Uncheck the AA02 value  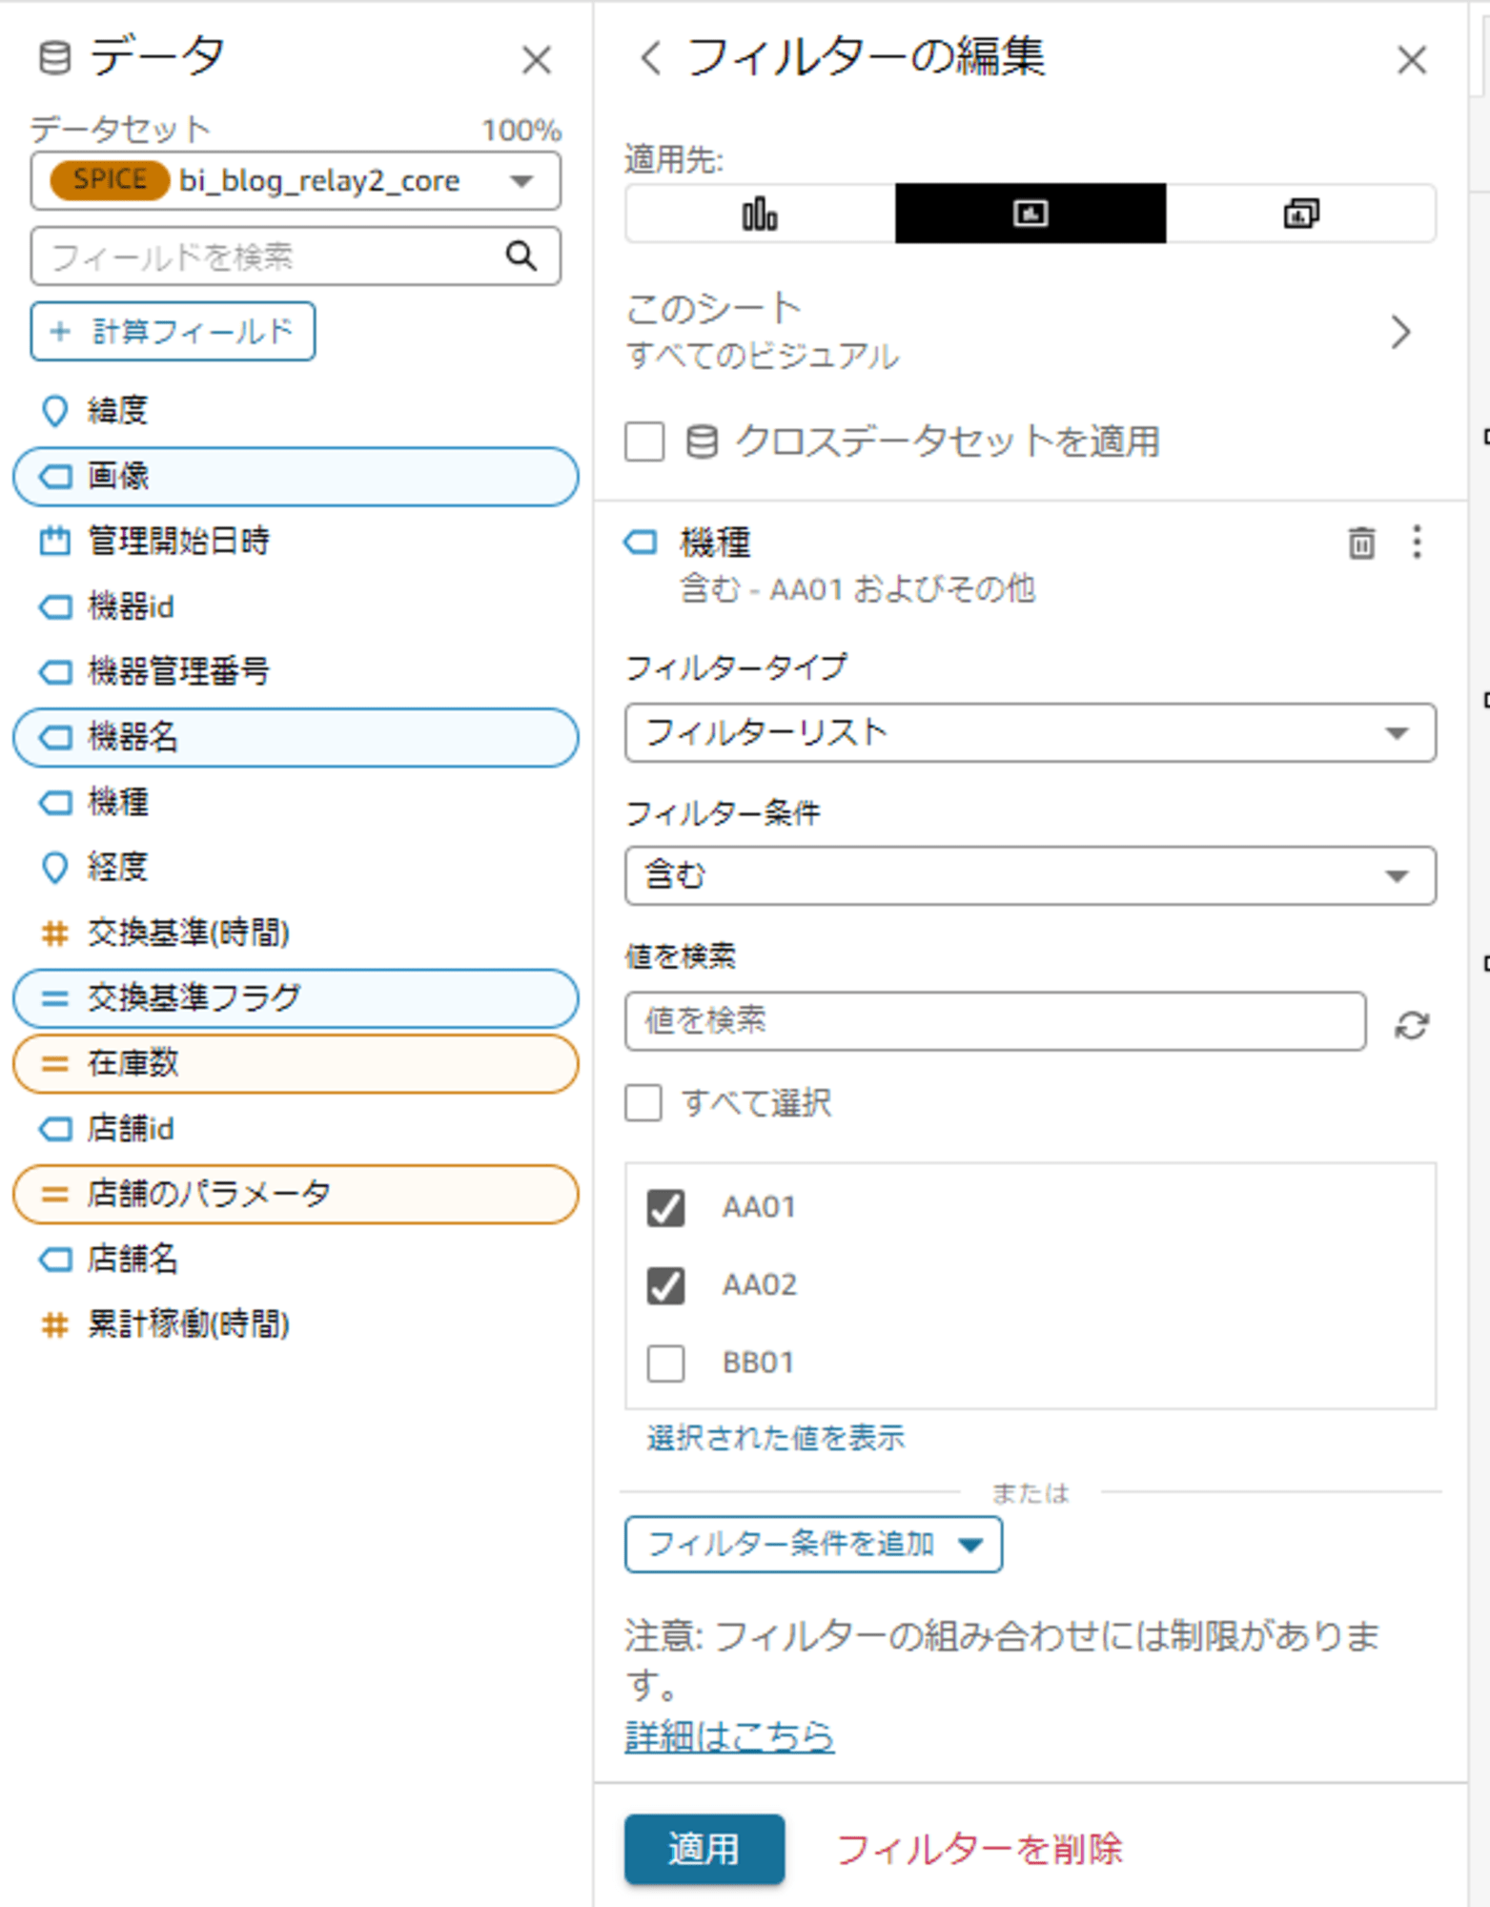pyautogui.click(x=665, y=1285)
